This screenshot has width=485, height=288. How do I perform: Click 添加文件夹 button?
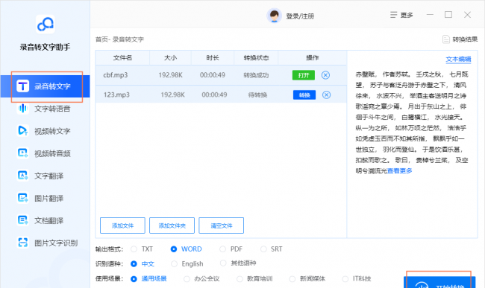pyautogui.click(x=172, y=225)
